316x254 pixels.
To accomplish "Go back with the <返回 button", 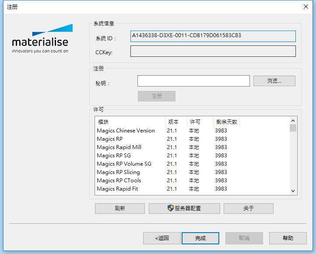I will click(x=162, y=238).
